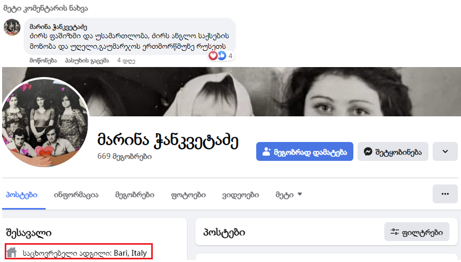This screenshot has height=262, width=461.
Task: Click Messenger icon in message button
Action: tap(368, 151)
